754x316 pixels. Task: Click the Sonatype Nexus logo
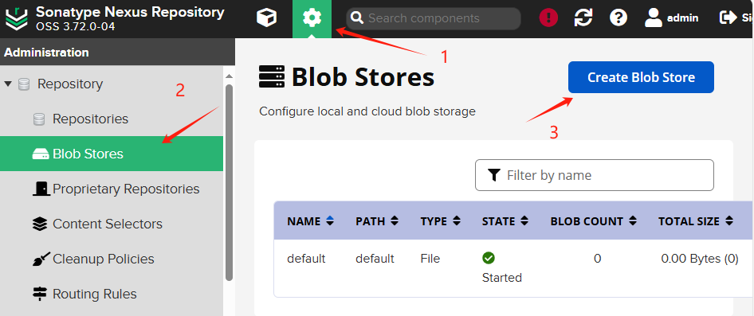click(17, 18)
